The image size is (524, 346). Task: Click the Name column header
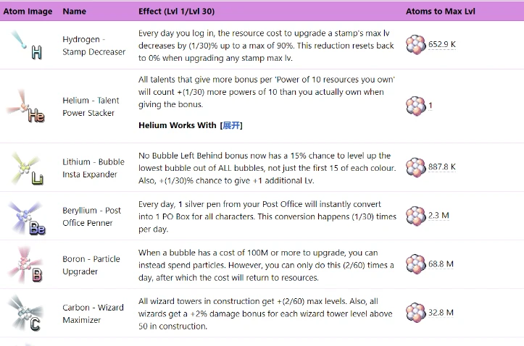tap(74, 12)
